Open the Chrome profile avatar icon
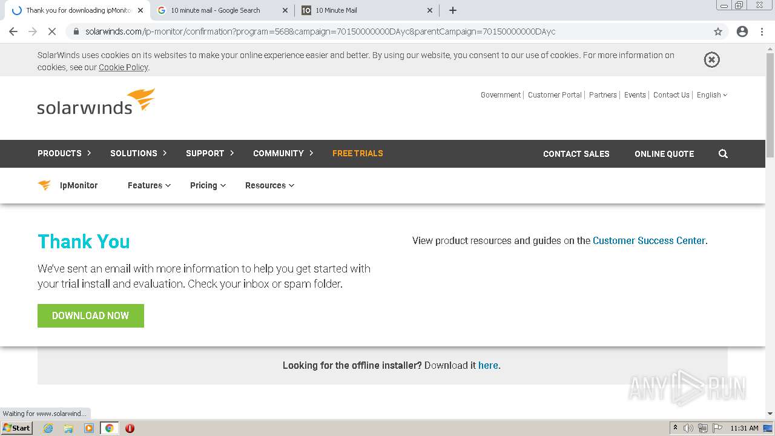Image resolution: width=775 pixels, height=436 pixels. 742,31
